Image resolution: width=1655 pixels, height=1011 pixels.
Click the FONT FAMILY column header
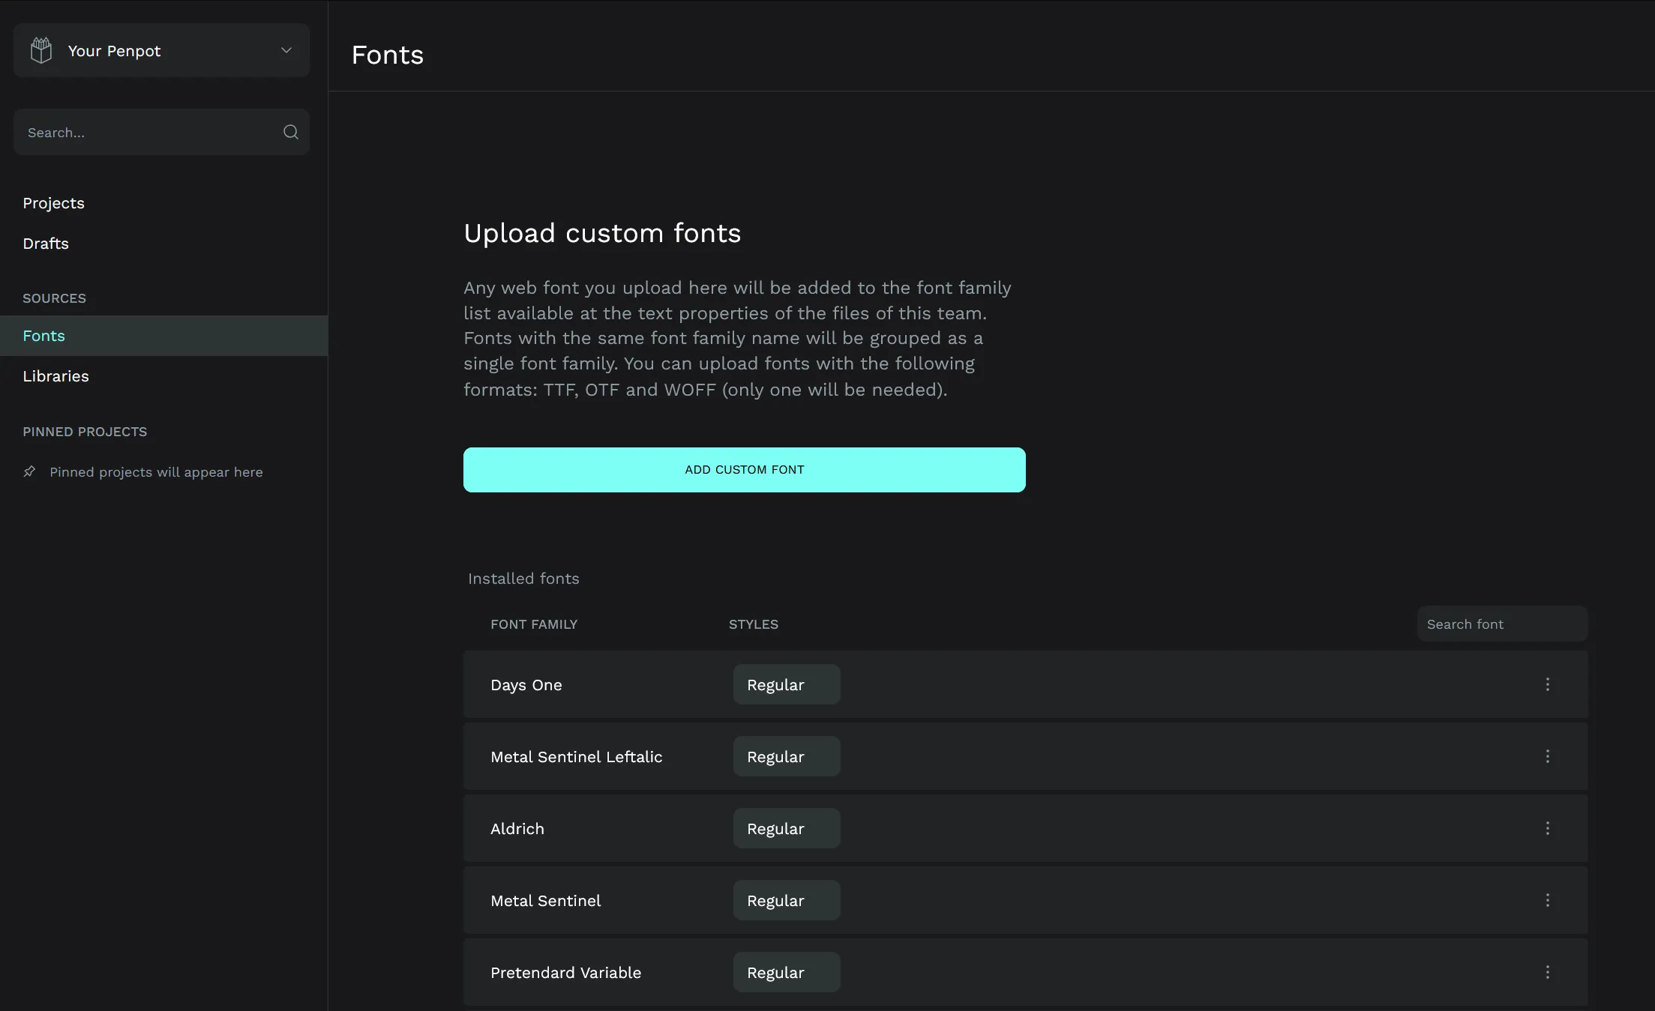[x=534, y=624]
